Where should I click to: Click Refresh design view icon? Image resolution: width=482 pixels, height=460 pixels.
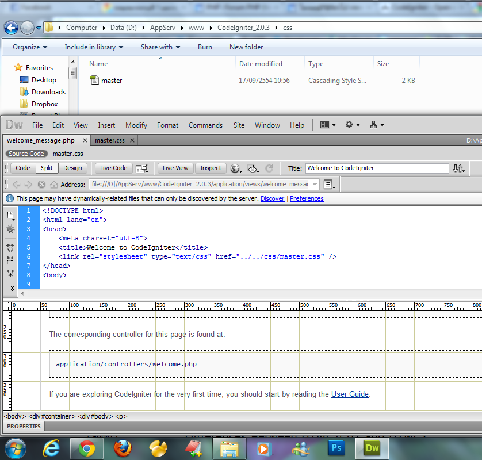tap(269, 168)
